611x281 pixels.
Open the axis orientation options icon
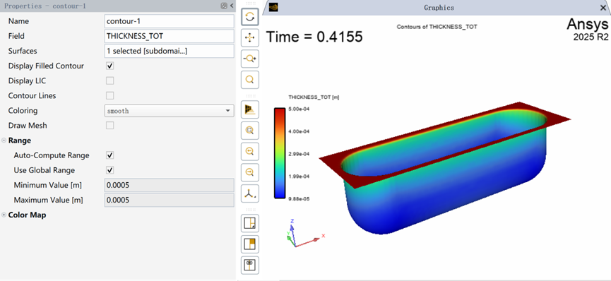coord(250,193)
